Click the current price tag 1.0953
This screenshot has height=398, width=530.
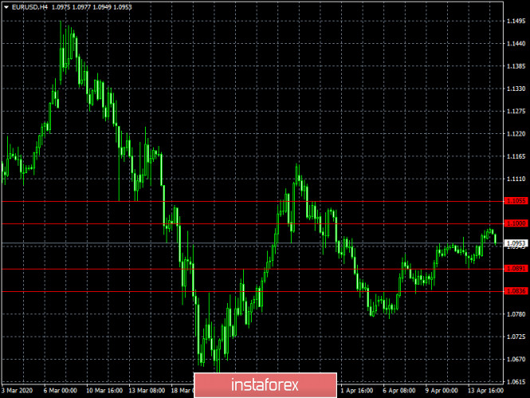(x=516, y=243)
